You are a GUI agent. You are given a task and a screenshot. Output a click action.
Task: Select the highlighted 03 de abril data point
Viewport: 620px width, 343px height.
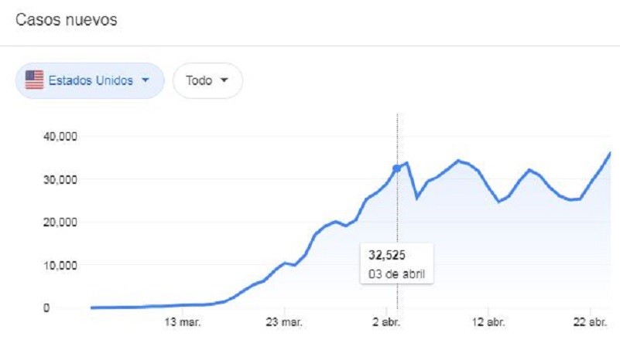397,168
